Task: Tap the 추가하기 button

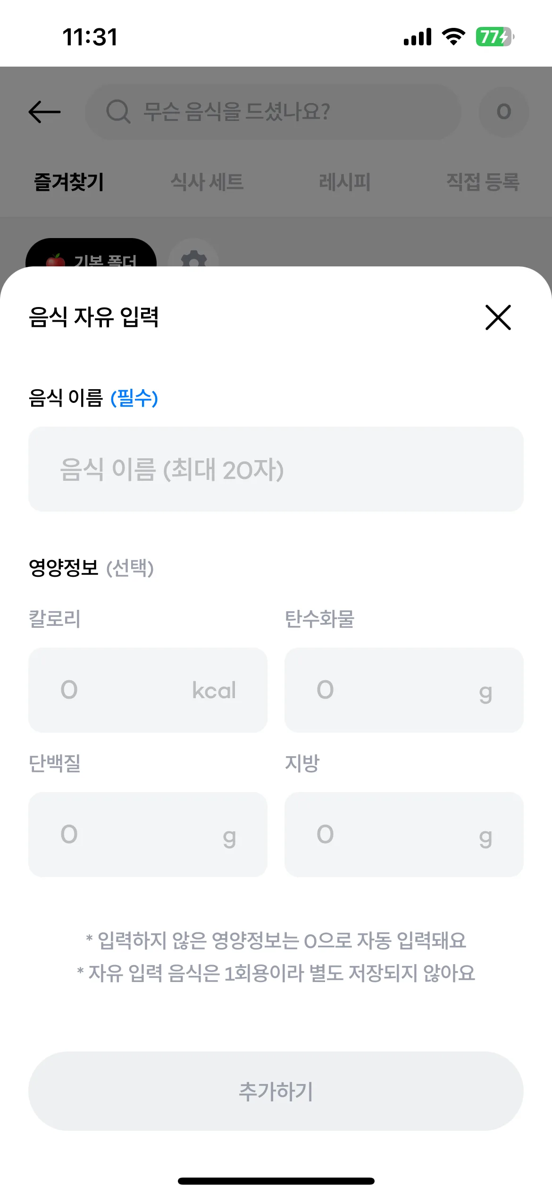Action: pyautogui.click(x=276, y=1091)
